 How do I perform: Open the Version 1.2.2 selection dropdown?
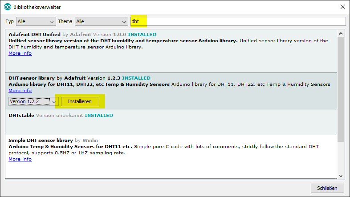point(34,101)
